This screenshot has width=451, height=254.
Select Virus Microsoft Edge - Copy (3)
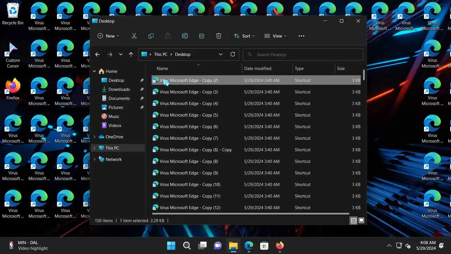256,92
